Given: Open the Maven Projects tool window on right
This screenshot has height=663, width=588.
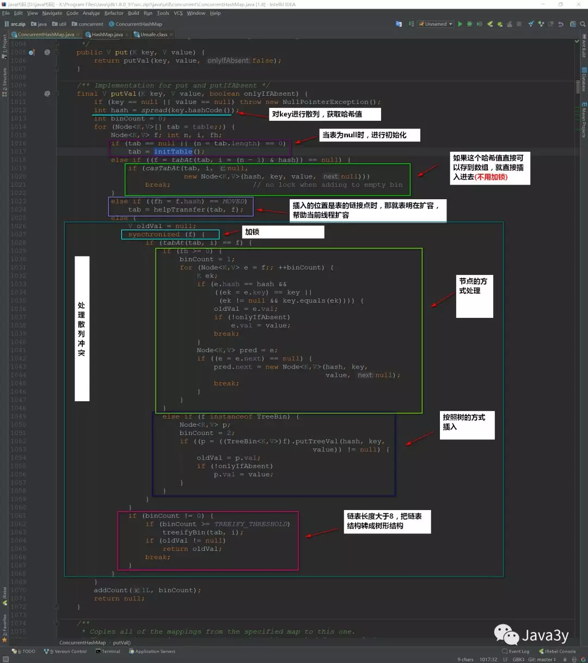Looking at the screenshot, I should click(584, 120).
